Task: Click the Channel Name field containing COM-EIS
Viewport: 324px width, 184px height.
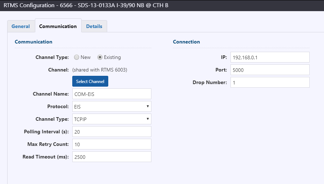Action: (x=112, y=94)
